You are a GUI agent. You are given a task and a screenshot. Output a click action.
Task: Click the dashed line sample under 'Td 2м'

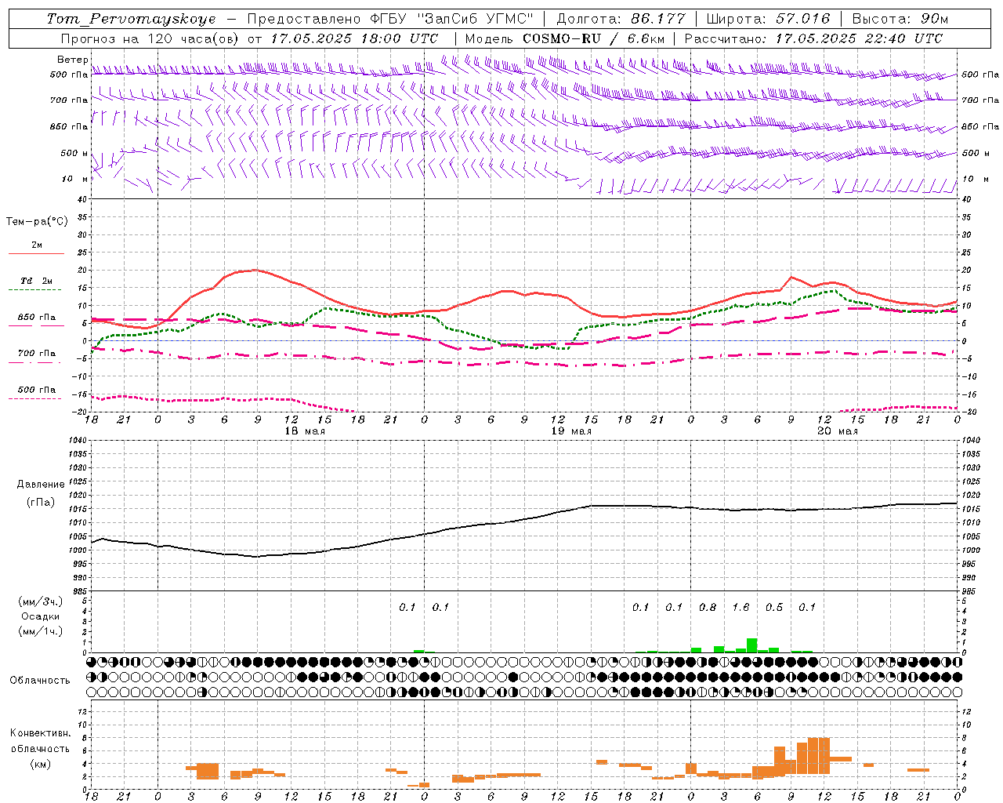click(x=36, y=290)
